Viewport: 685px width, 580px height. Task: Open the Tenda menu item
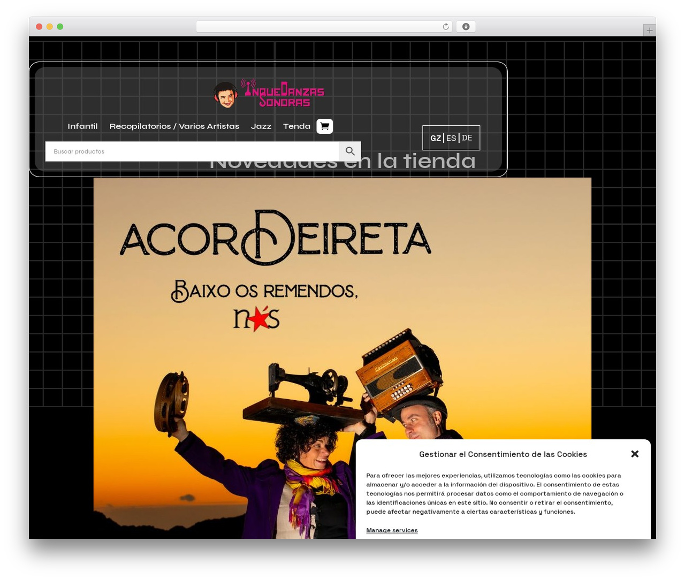point(296,126)
